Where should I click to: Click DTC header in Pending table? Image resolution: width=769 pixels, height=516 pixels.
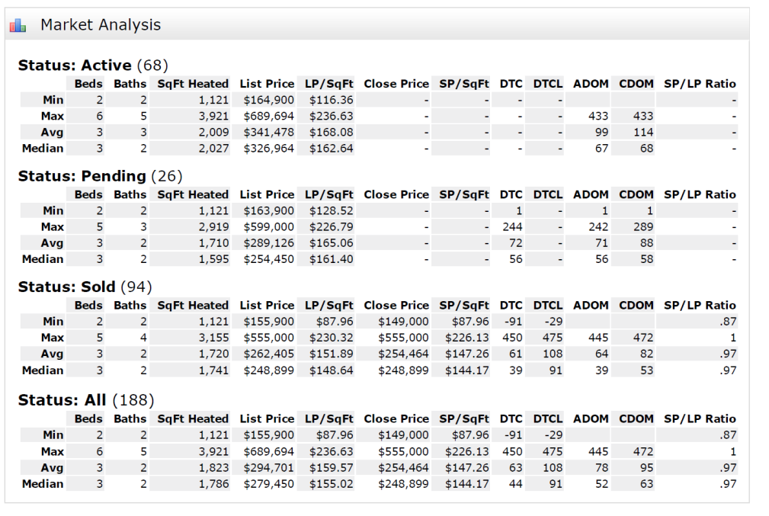click(x=511, y=194)
